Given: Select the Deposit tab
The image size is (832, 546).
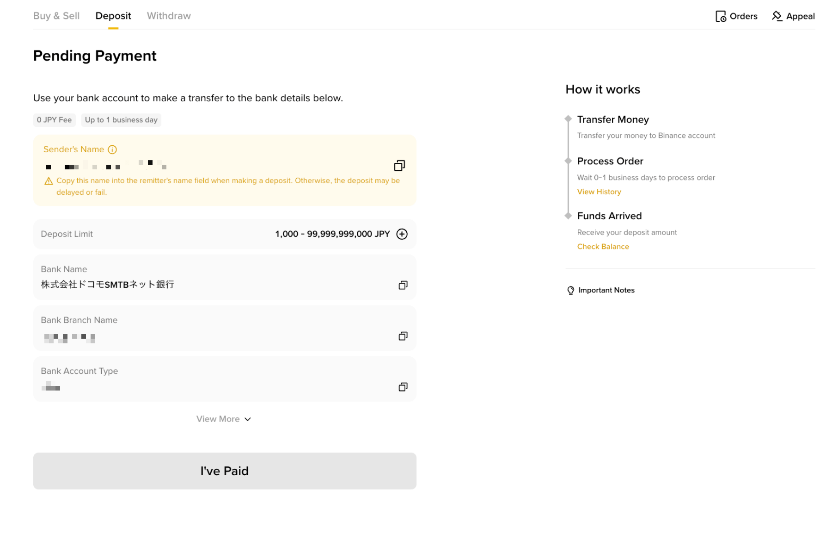Looking at the screenshot, I should pos(113,16).
